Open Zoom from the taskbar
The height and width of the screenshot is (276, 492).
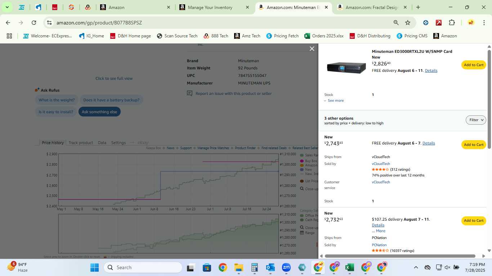[286, 267]
